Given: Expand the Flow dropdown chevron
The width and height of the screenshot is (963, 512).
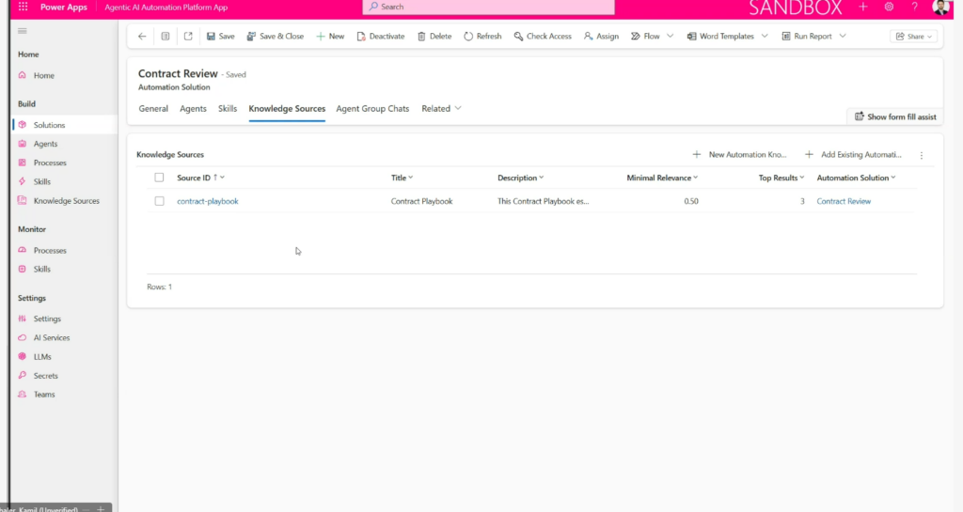Looking at the screenshot, I should pos(670,37).
